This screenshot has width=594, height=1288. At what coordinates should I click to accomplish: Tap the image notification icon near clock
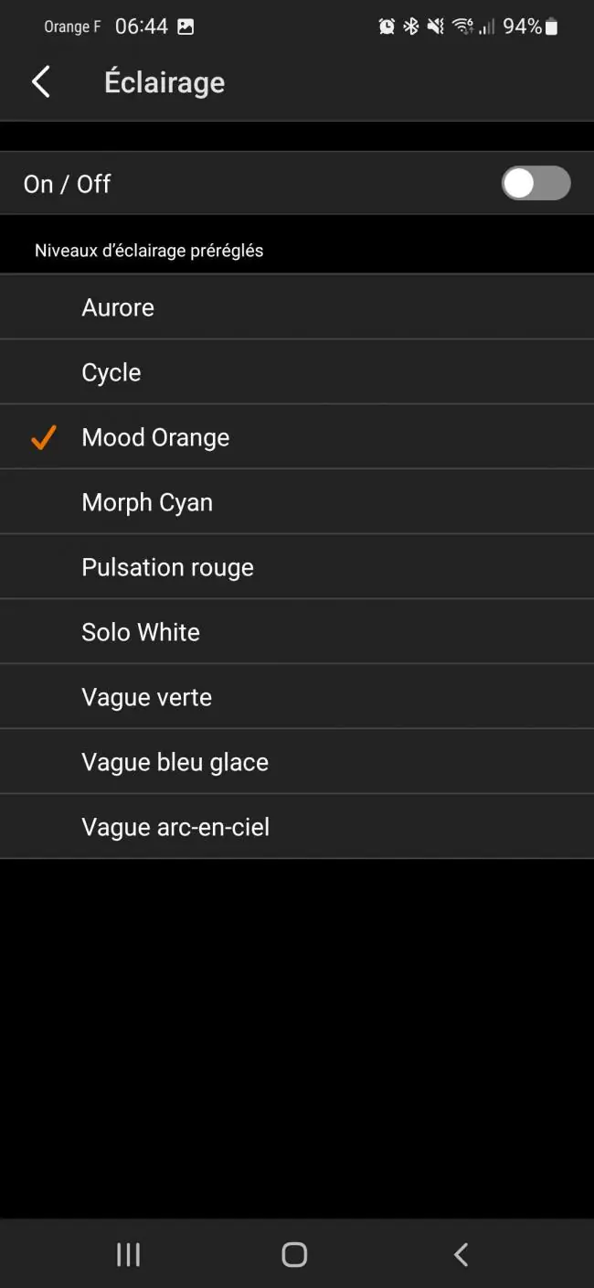point(186,27)
